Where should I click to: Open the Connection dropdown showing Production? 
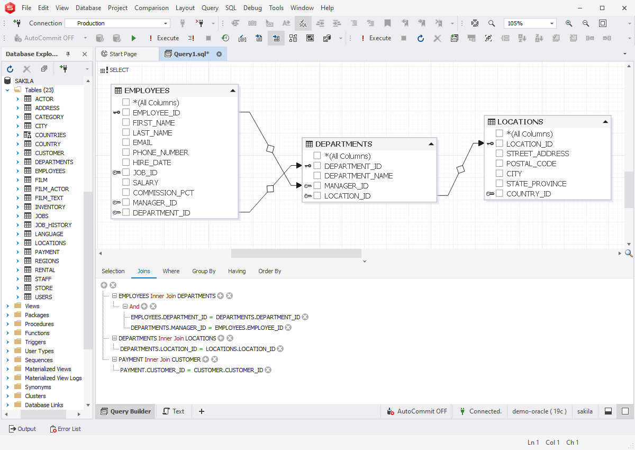point(166,23)
